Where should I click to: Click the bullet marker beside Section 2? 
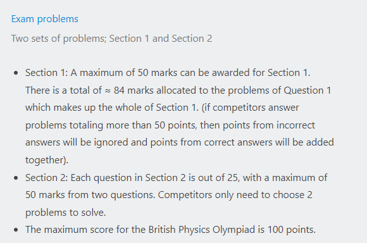pyautogui.click(x=16, y=178)
